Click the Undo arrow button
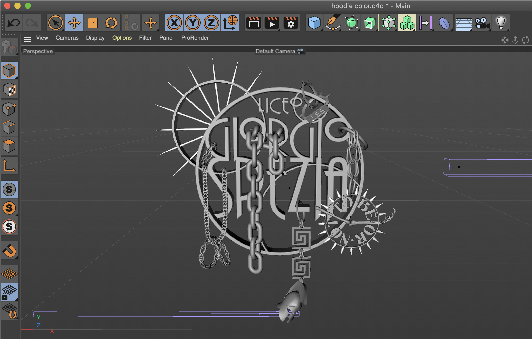Viewport: 532px width, 339px height. coord(14,23)
